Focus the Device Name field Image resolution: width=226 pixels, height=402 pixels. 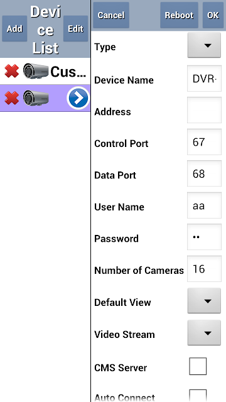[x=204, y=78]
